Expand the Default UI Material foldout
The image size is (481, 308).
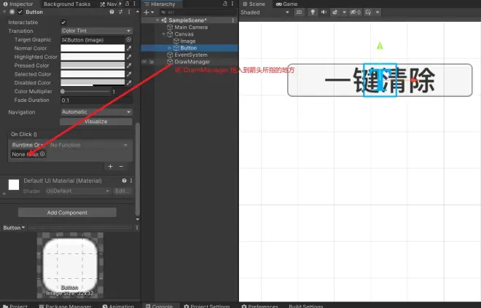(x=4, y=194)
